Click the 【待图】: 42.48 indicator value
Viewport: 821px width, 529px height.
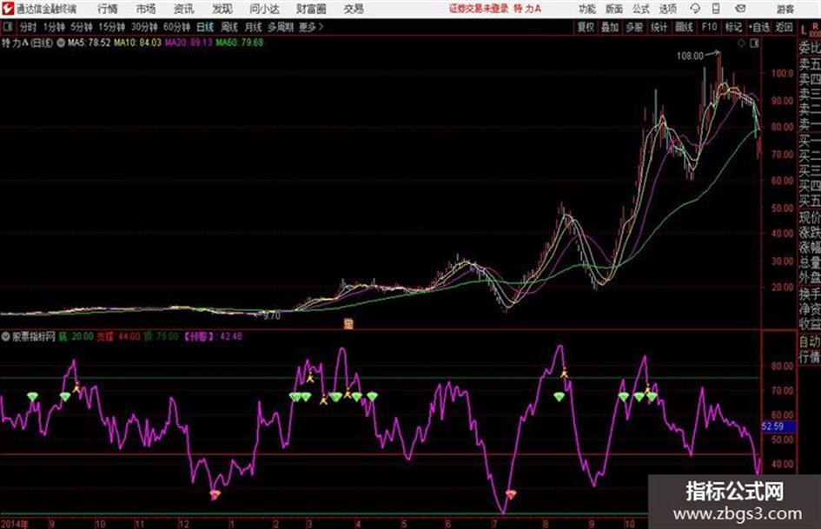coord(213,336)
